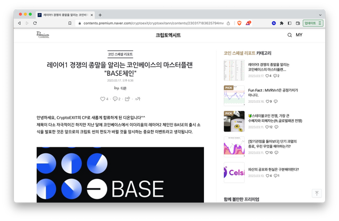
Task: Click the 단기 과열 chart thumbnail
Action: pos(234,147)
